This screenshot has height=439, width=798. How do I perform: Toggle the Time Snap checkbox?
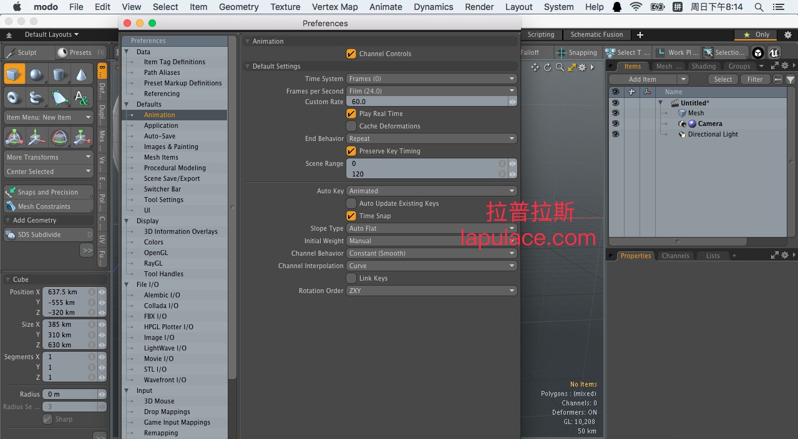point(351,216)
